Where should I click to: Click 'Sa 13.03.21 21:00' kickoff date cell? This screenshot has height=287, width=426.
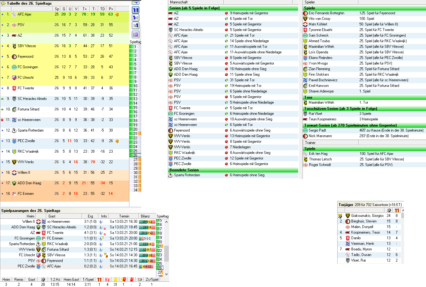coord(123,244)
